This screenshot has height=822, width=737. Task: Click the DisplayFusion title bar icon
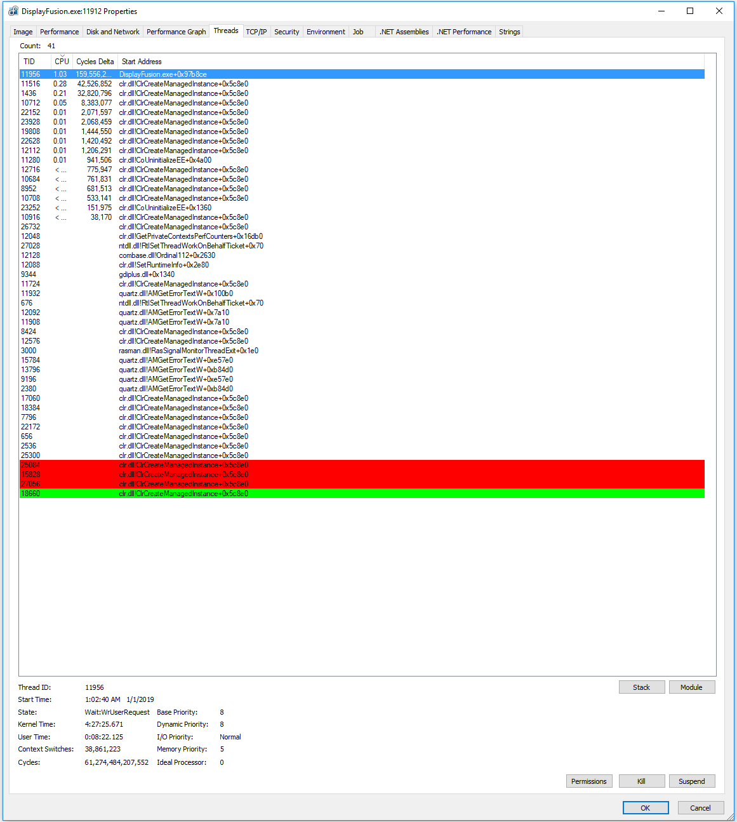(13, 11)
